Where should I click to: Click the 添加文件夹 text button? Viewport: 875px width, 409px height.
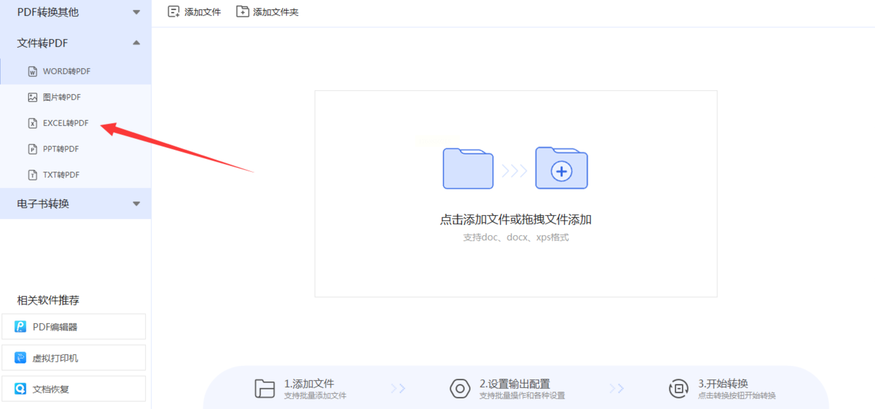pyautogui.click(x=275, y=12)
